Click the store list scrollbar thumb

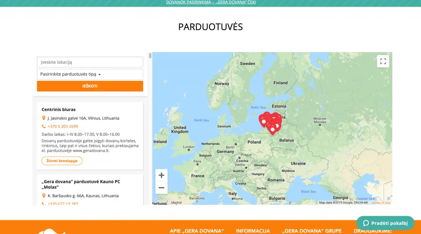click(x=150, y=56)
